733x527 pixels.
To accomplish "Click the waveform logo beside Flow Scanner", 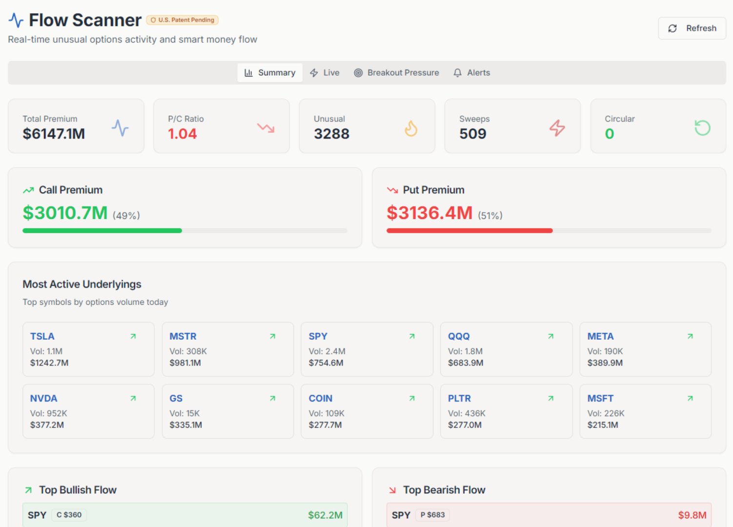I will [x=16, y=20].
